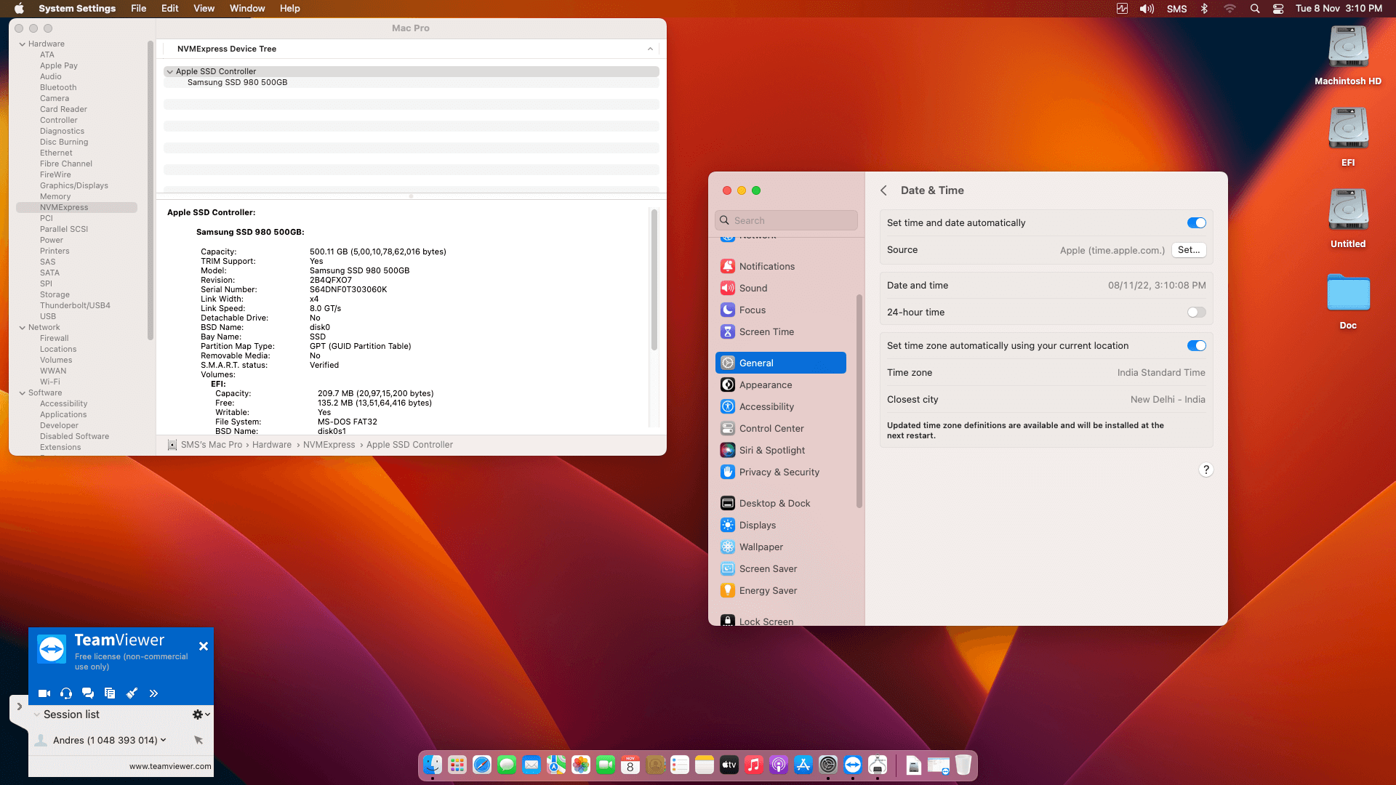Screen dimensions: 1396x785
Task: Expand the Andres session dropdown arrow
Action: [163, 740]
